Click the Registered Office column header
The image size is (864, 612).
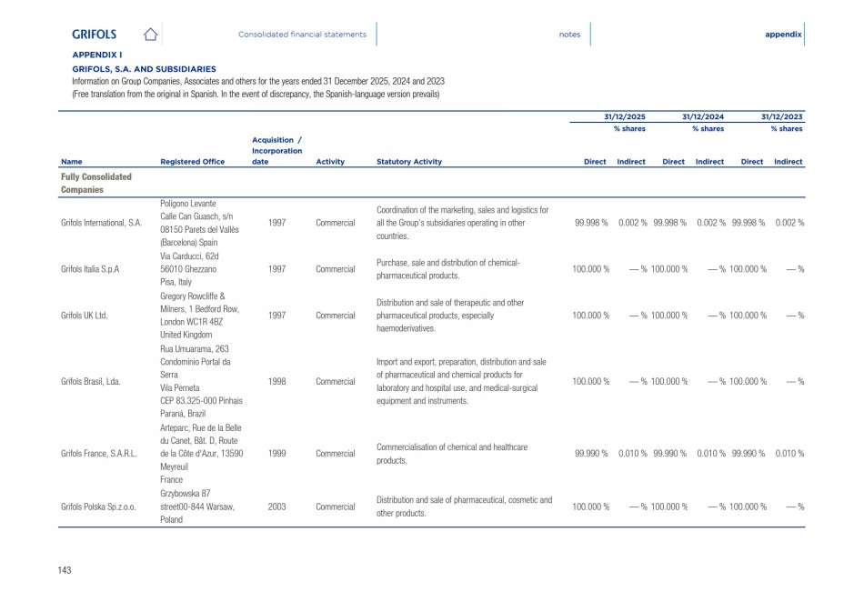[x=192, y=162]
